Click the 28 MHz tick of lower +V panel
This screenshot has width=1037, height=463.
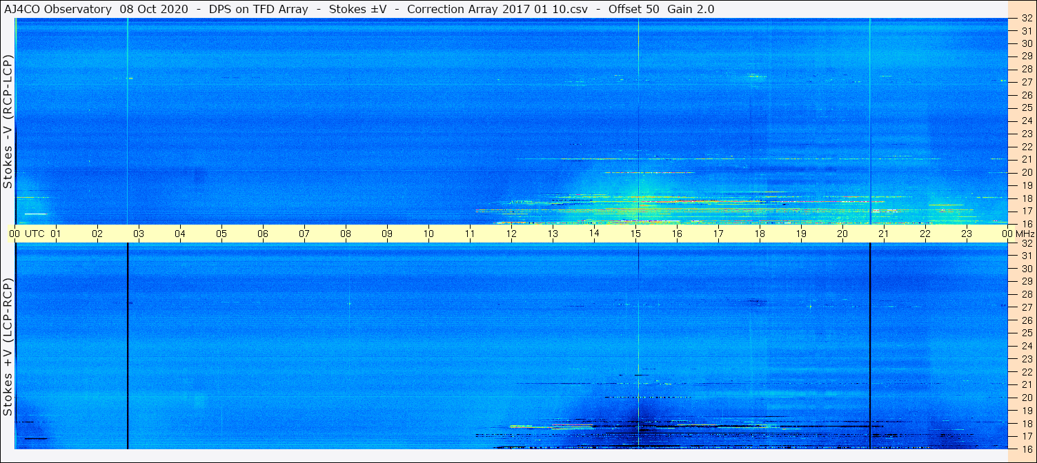click(x=1027, y=294)
